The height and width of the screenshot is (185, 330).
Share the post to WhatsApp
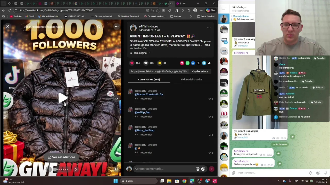[187, 63]
